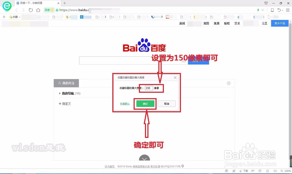Open the mobile view icon near window controls
Screen dimensions: 292x174
[x=272, y=10]
